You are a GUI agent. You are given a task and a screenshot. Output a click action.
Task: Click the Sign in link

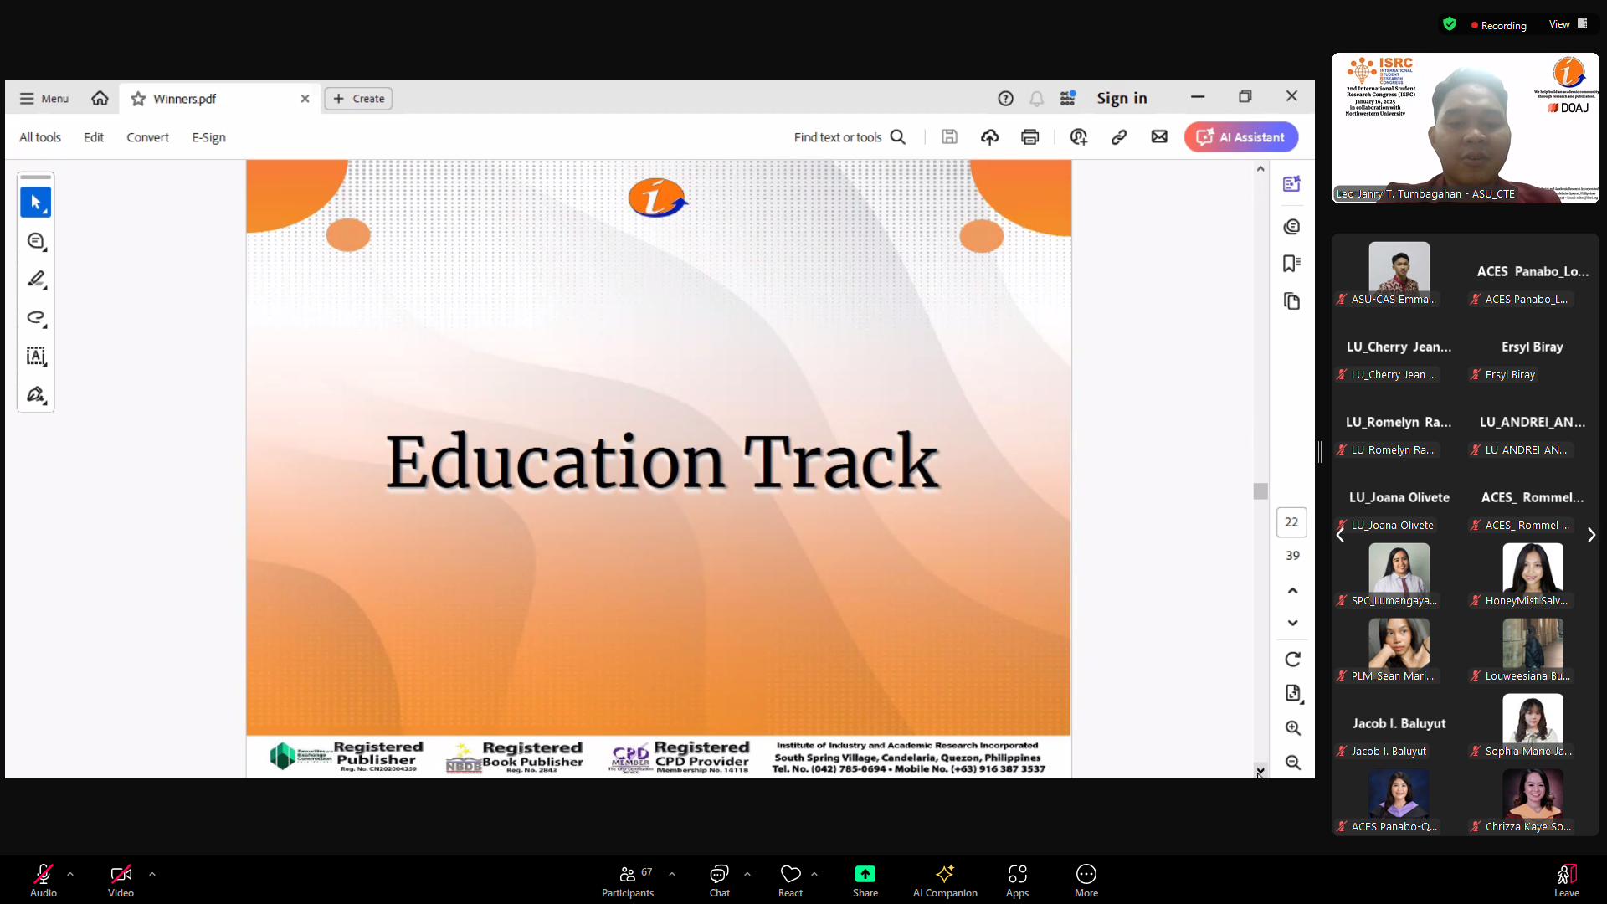click(1122, 99)
